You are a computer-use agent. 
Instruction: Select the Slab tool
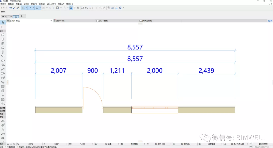pos(3,61)
